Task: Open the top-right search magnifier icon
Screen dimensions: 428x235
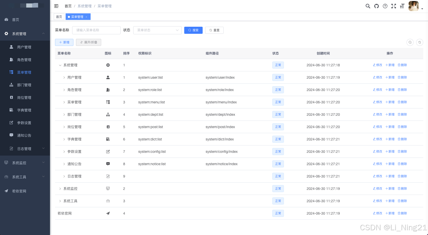Action: click(x=368, y=6)
